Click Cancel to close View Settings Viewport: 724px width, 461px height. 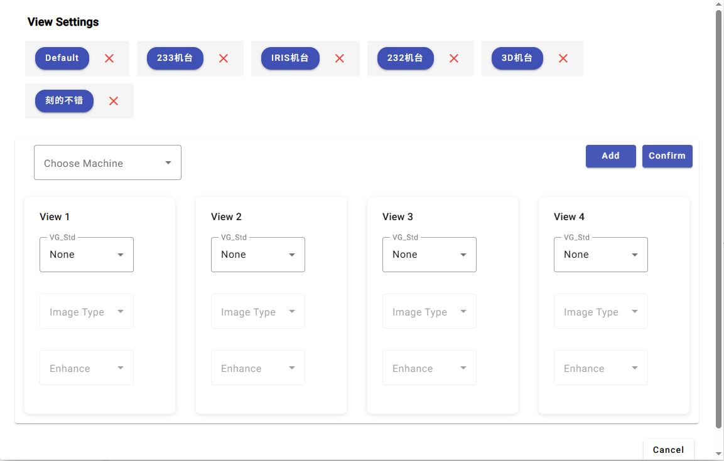668,450
